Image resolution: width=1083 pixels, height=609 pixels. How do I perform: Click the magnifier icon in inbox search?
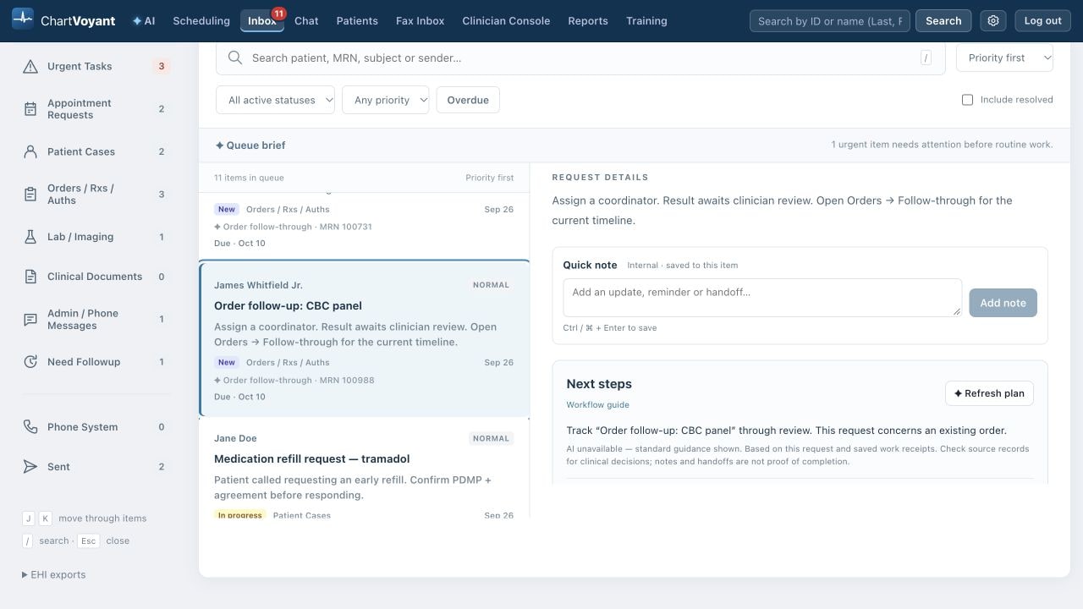(235, 58)
